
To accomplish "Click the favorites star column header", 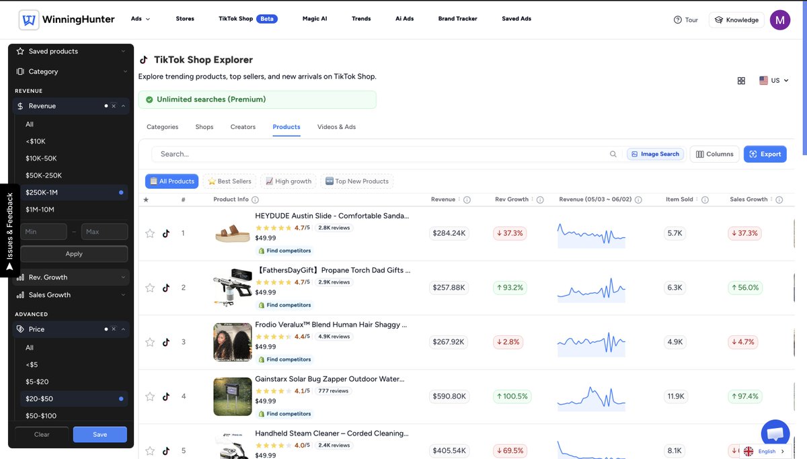I will click(147, 200).
